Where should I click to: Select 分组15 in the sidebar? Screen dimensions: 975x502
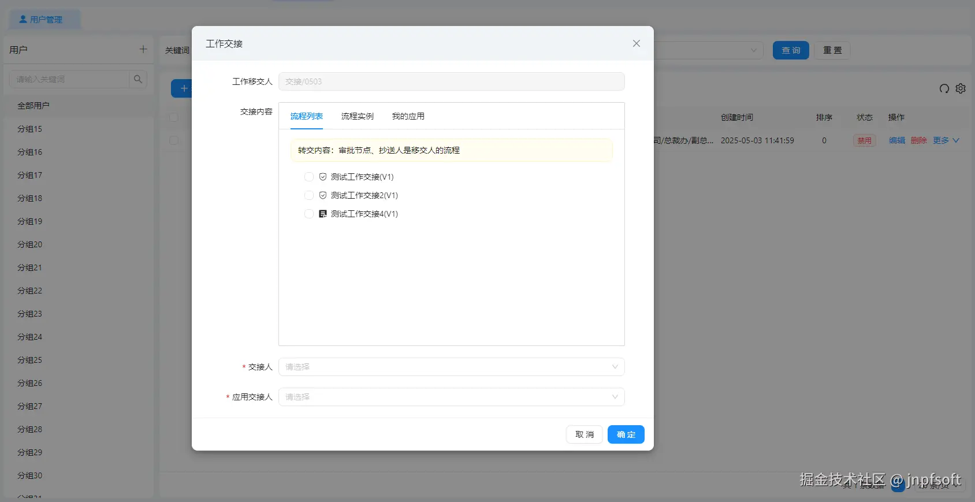[79, 129]
